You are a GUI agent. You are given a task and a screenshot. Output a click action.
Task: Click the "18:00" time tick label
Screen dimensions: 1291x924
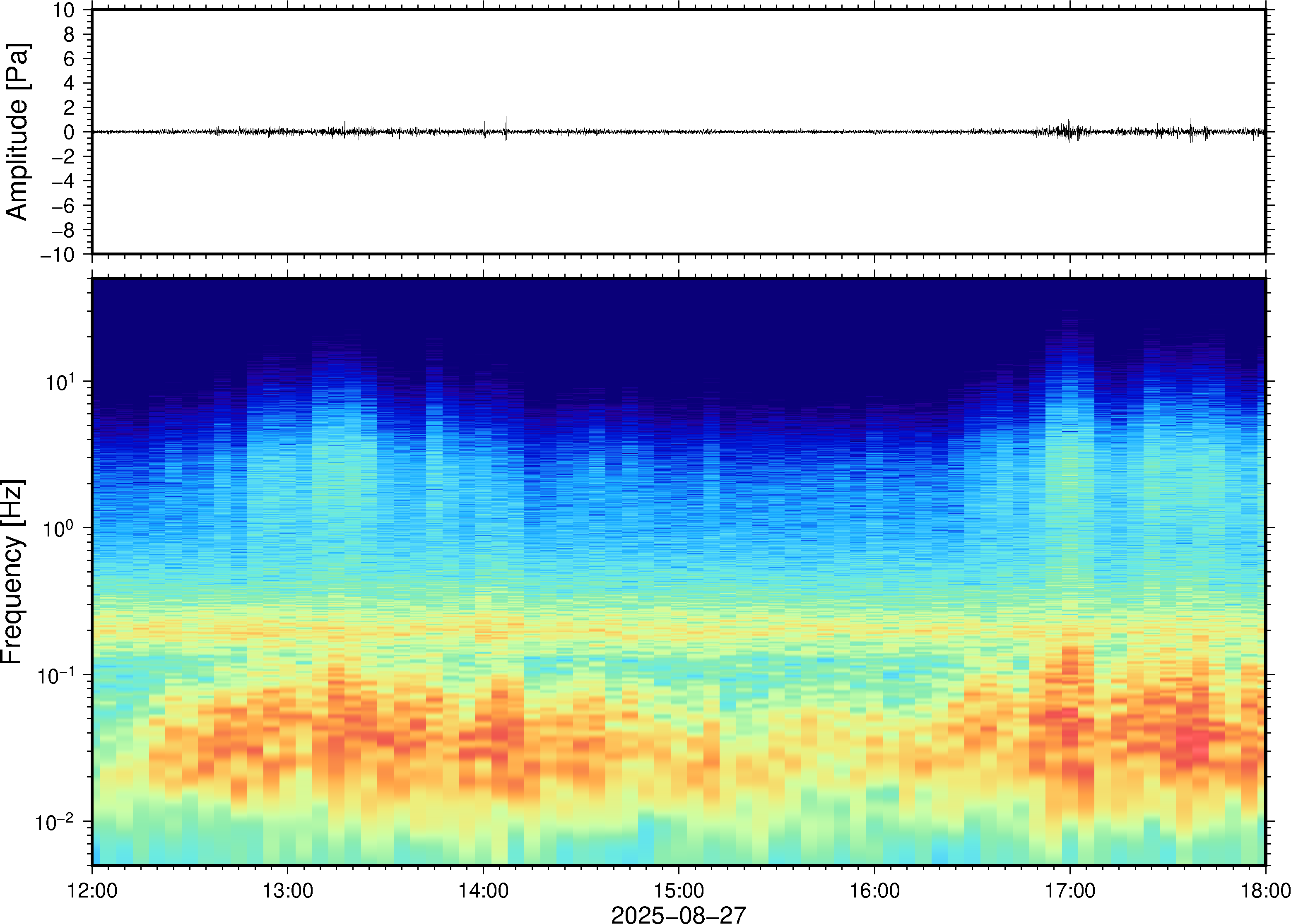pyautogui.click(x=1265, y=890)
